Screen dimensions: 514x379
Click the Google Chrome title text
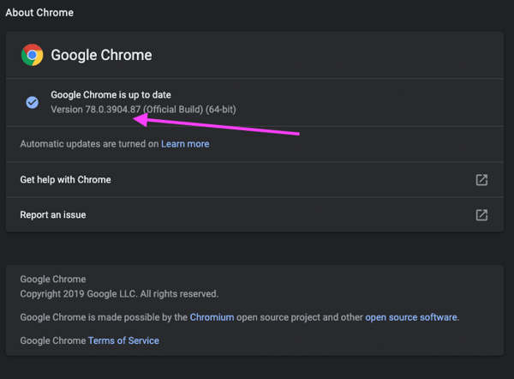point(101,55)
